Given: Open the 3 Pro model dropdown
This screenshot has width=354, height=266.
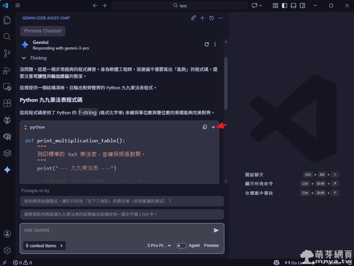Looking at the screenshot, I should point(159,246).
